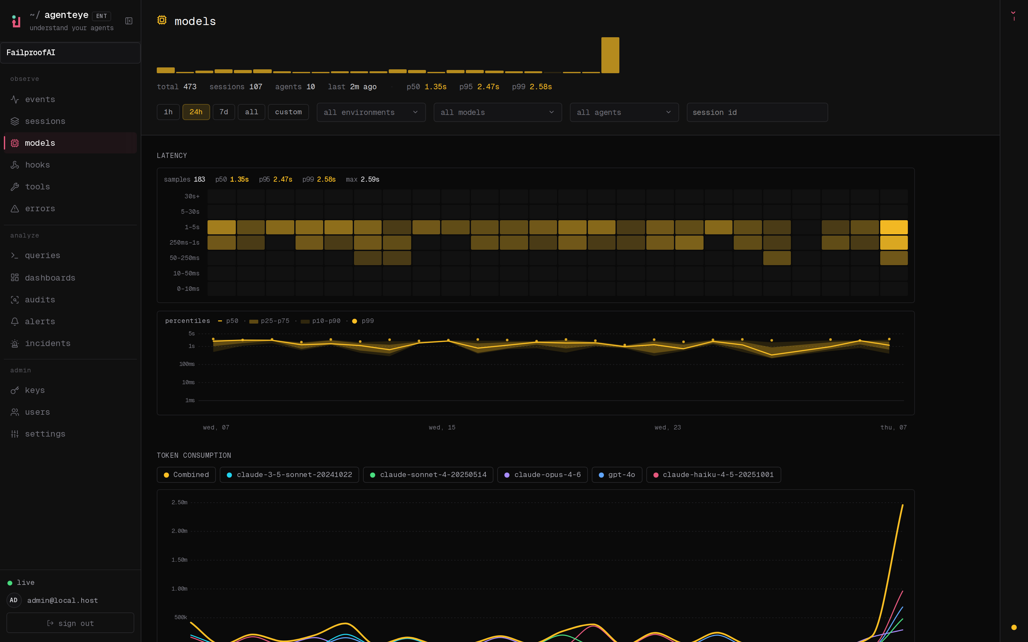Click the queries terminal prompt icon
Image resolution: width=1028 pixels, height=642 pixels.
15,256
